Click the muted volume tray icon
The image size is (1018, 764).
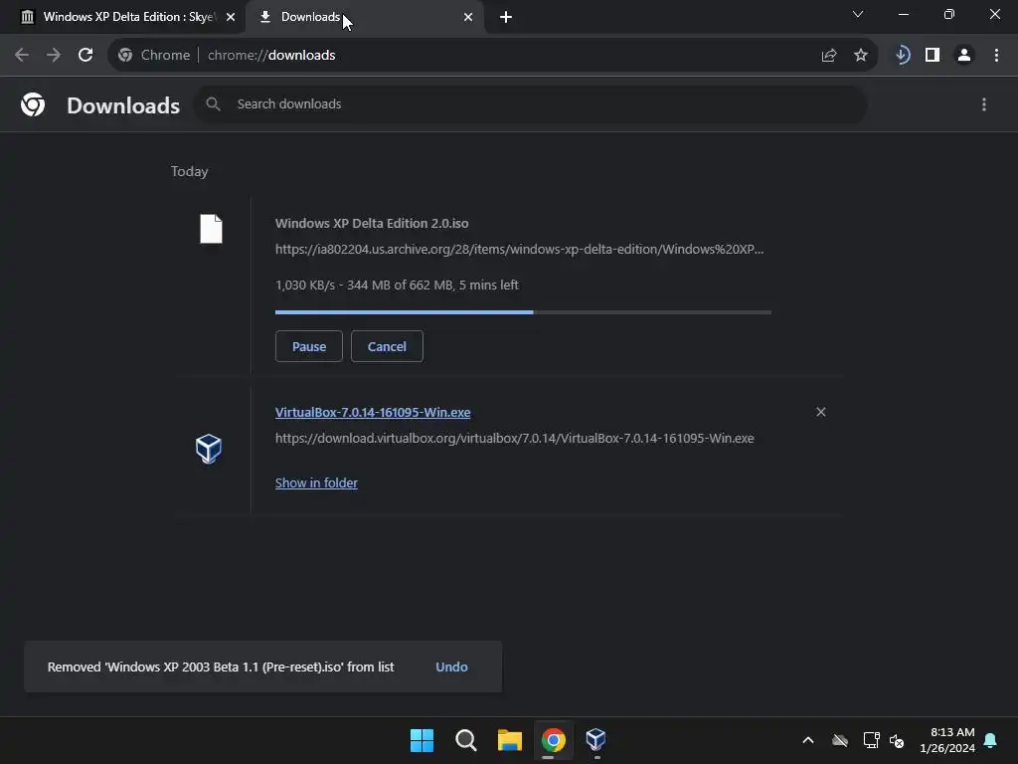click(898, 740)
